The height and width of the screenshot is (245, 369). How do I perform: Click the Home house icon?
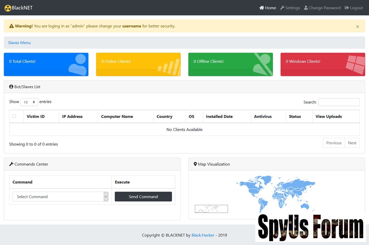[262, 8]
